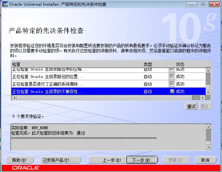Screen dimensions: 222x172
Task: Toggle checkbox for 主目录的不兼容性 row
Action: [172, 91]
